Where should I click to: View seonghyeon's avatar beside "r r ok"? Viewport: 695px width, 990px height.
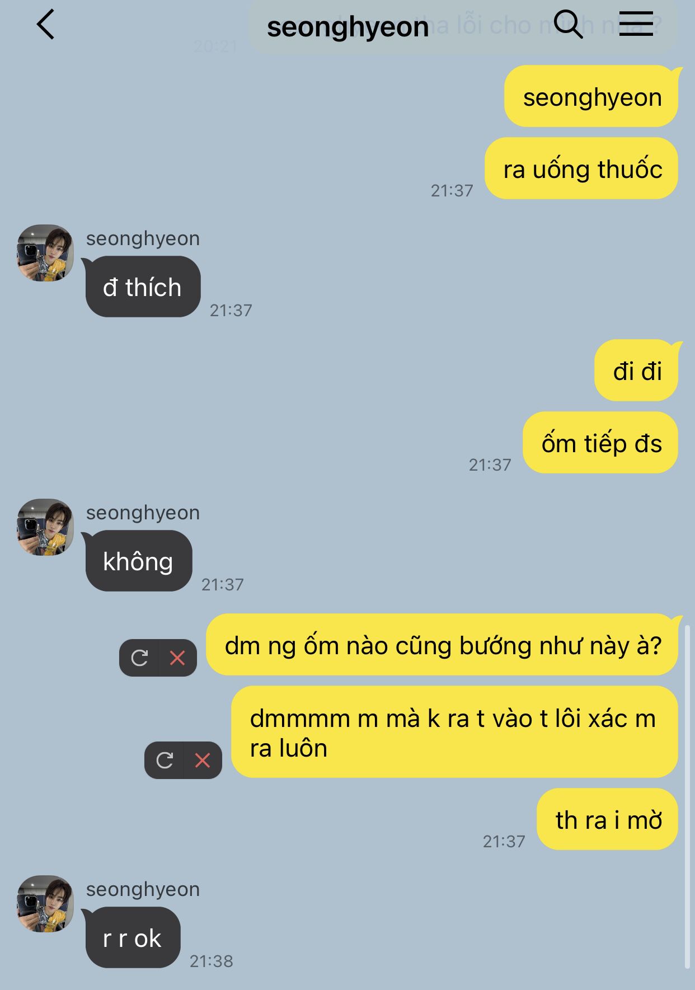click(x=45, y=904)
